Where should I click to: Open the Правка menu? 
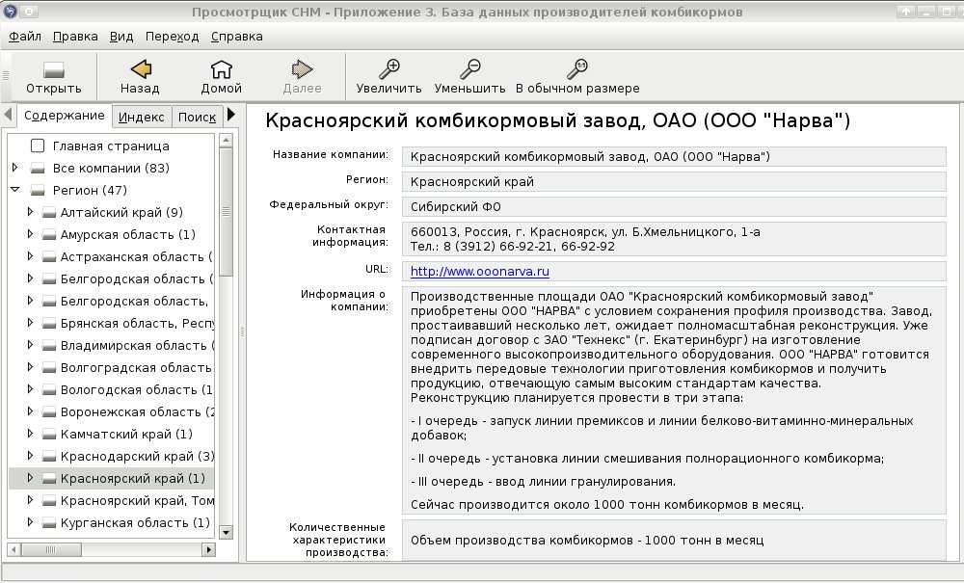[75, 37]
